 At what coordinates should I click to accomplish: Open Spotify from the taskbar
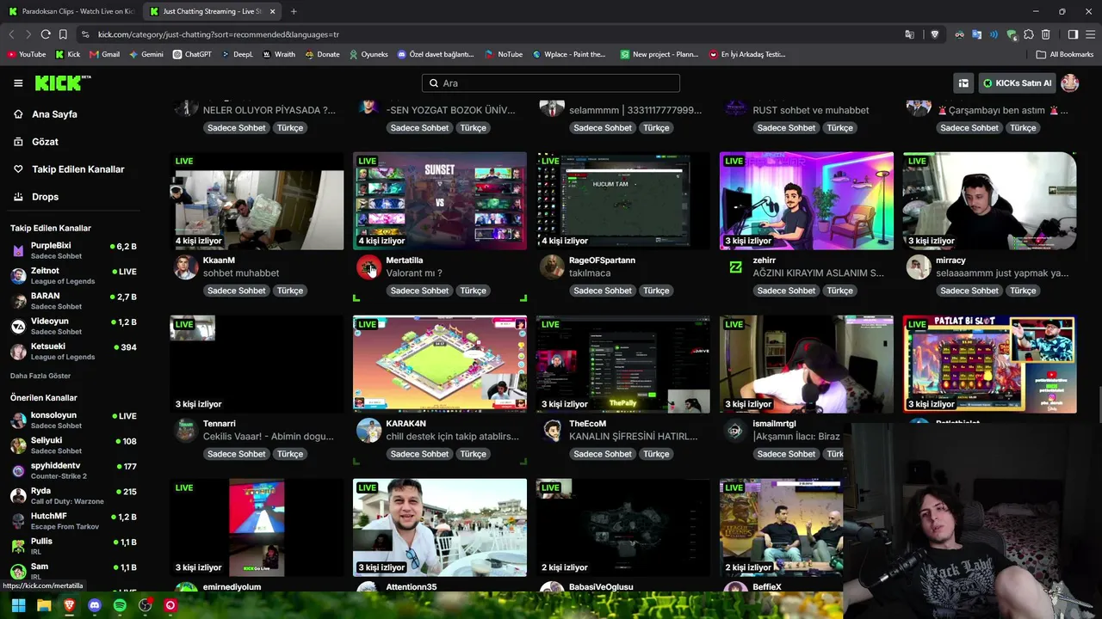point(120,605)
